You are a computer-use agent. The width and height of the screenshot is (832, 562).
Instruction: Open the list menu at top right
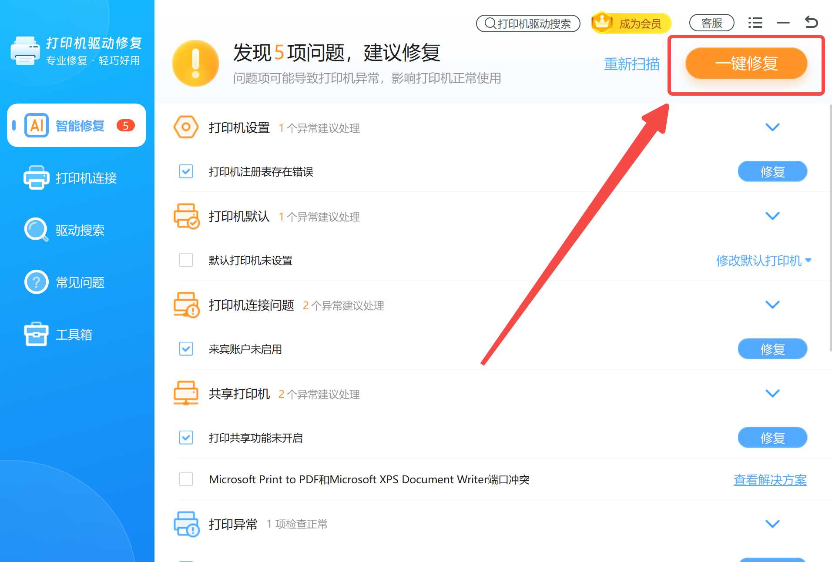[x=755, y=23]
